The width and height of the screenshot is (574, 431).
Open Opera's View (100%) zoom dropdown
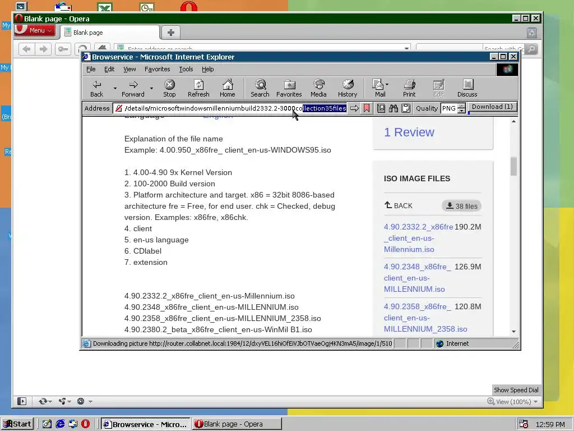(x=512, y=401)
